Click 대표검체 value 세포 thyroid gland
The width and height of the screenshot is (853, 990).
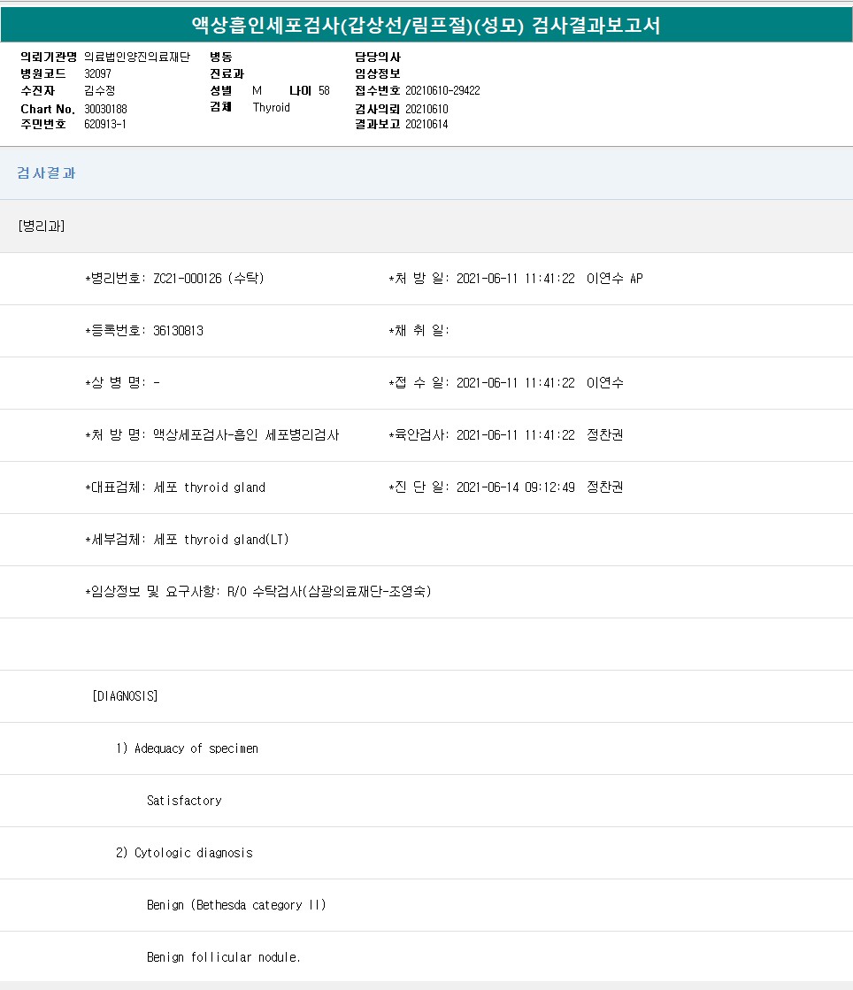pos(210,487)
